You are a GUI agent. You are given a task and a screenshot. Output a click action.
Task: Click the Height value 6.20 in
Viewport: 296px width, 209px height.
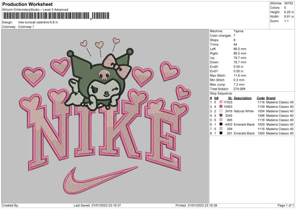289,12
